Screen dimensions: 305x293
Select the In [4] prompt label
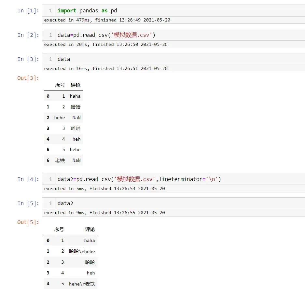28,179
